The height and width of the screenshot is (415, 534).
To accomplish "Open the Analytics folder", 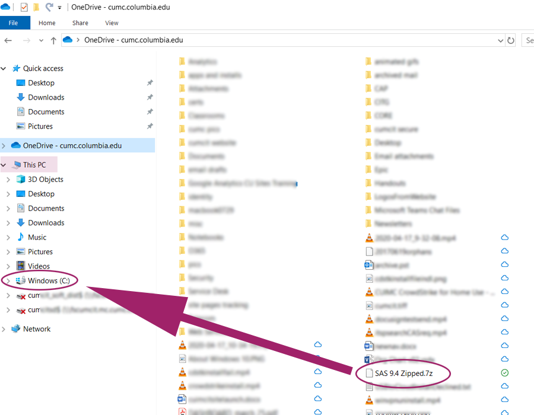I will (202, 61).
